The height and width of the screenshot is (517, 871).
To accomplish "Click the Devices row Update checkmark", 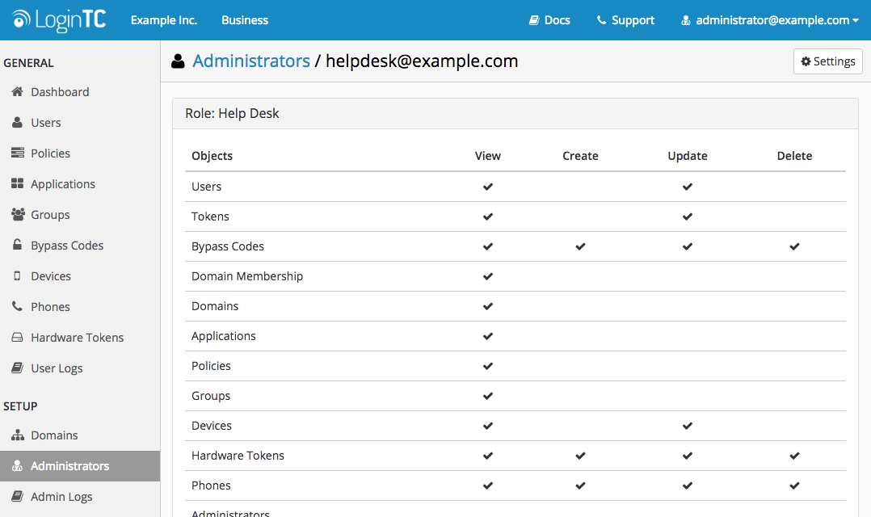I will pyautogui.click(x=687, y=426).
